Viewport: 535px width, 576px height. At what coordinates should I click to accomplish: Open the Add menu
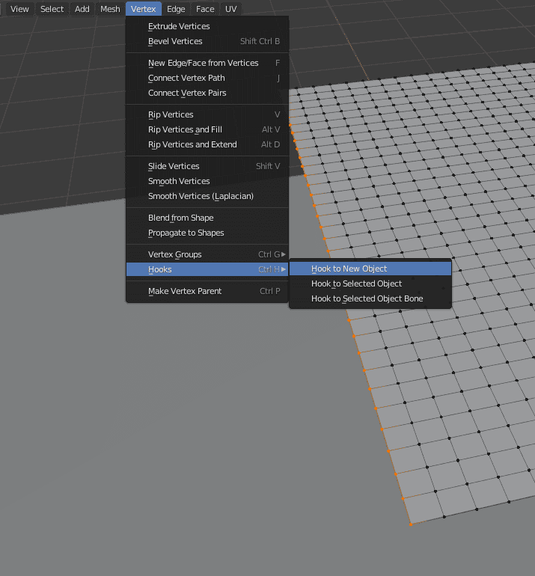click(82, 9)
